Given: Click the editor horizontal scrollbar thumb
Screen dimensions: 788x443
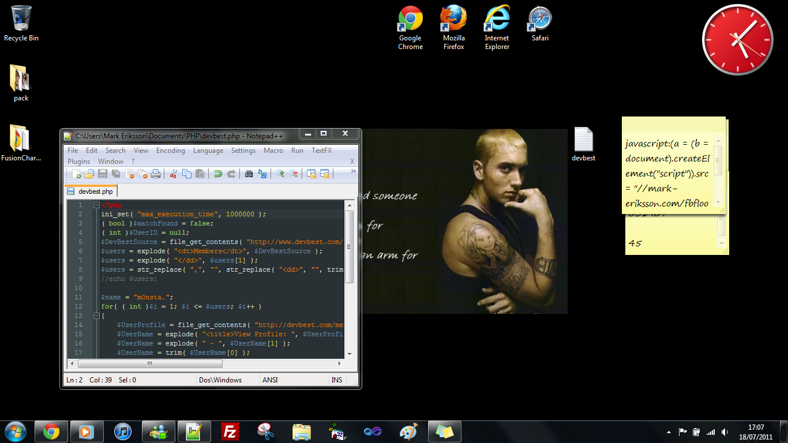Looking at the screenshot, I should pyautogui.click(x=150, y=364).
